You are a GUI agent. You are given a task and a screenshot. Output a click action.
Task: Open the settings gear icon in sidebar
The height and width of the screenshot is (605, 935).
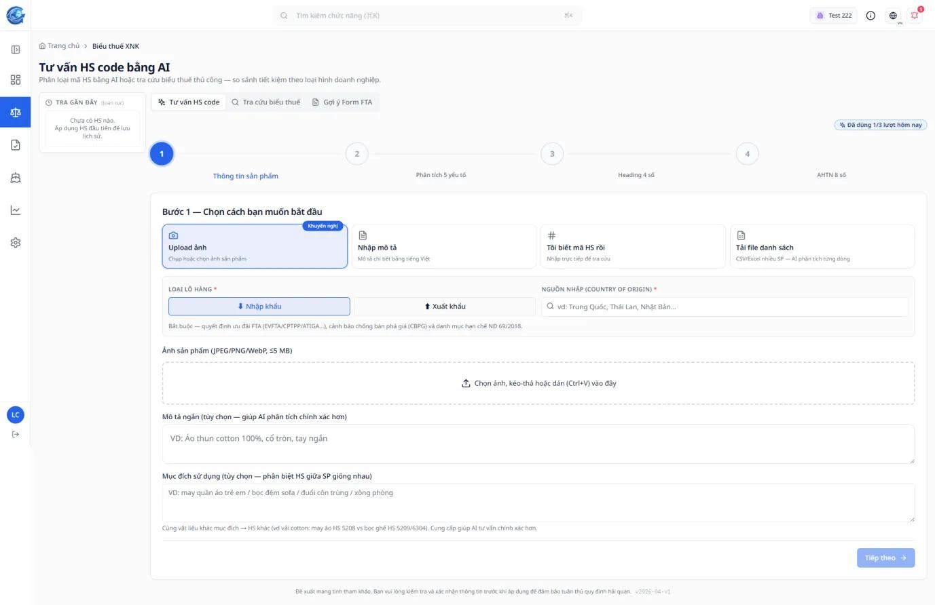[16, 243]
